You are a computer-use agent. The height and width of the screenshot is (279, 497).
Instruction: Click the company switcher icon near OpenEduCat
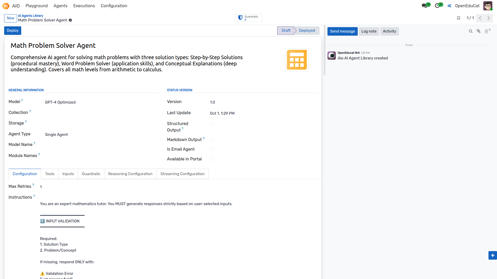[450, 6]
